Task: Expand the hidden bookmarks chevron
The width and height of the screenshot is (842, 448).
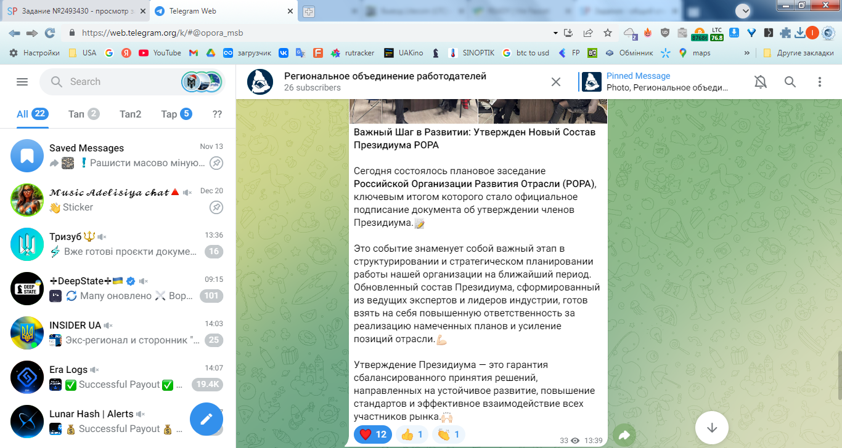Action: [x=747, y=53]
